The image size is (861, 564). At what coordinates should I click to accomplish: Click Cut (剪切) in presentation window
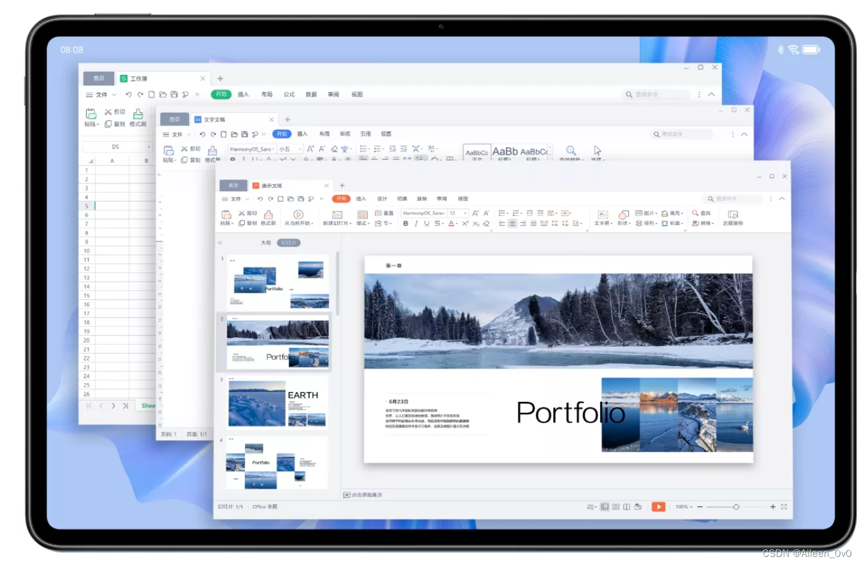pos(247,213)
